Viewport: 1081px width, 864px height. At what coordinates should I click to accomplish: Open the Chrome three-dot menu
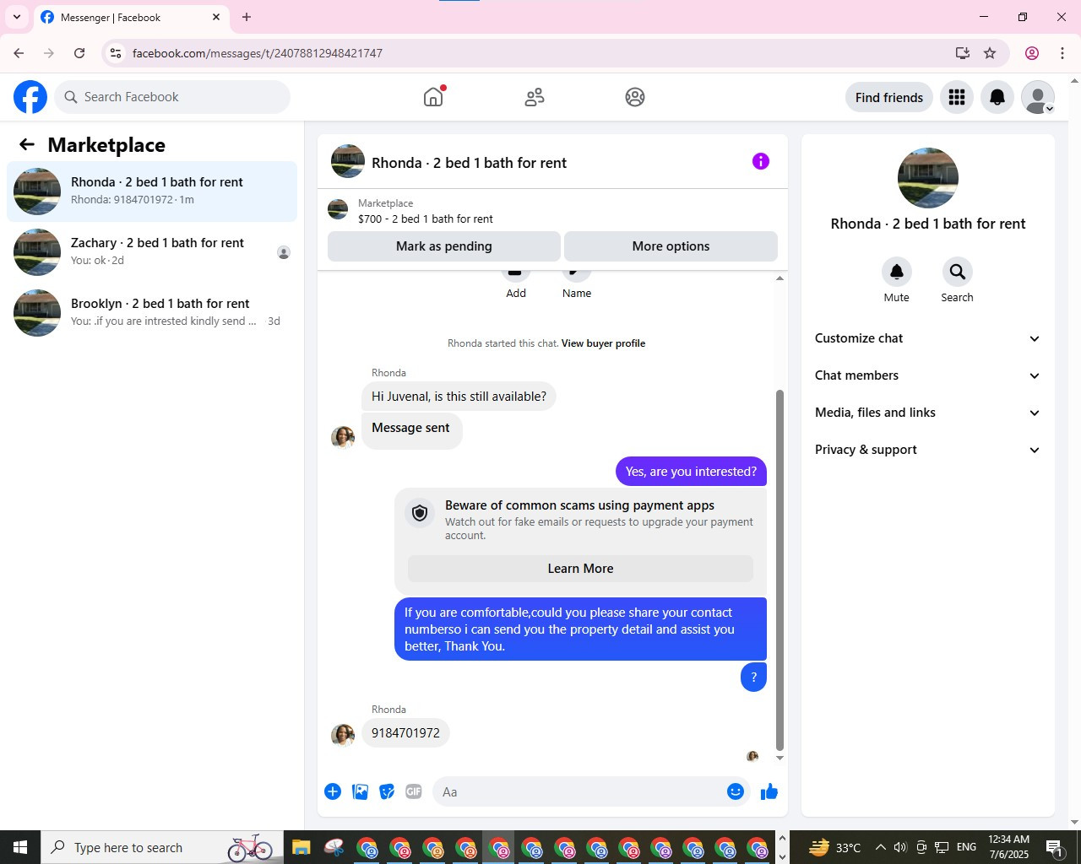pyautogui.click(x=1062, y=53)
